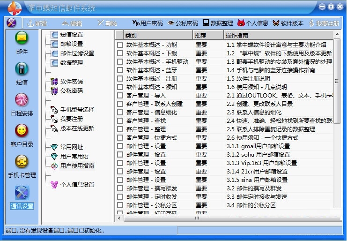The width and height of the screenshot is (347, 241).
Task: Open 公私密码 eye toolbar item
Action: click(183, 23)
